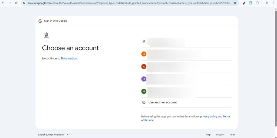Open the Chrome three-dot menu

point(274,3)
